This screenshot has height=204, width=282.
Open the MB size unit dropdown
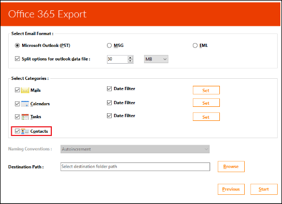point(156,59)
